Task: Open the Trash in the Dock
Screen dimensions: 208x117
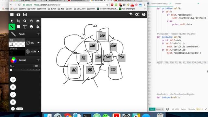Action: [x=160, y=115]
